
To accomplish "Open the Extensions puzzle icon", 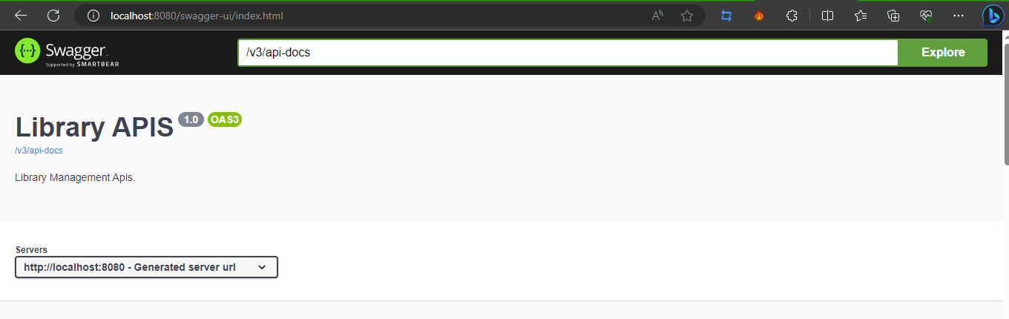I will (792, 15).
